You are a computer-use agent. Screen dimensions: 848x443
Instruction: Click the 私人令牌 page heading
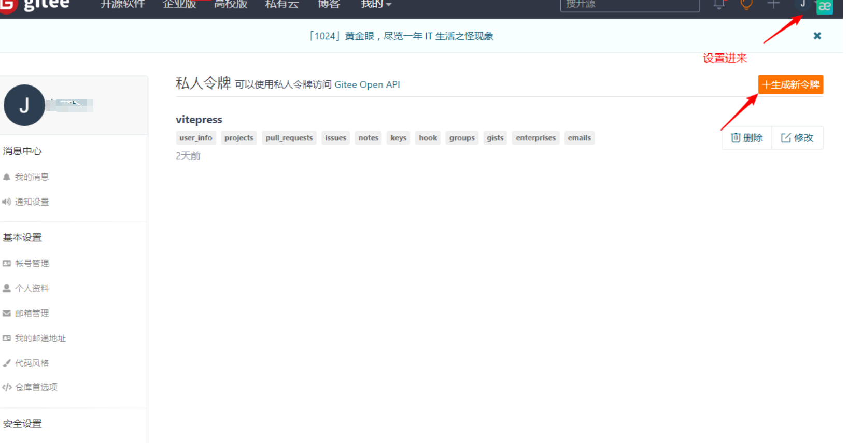203,83
